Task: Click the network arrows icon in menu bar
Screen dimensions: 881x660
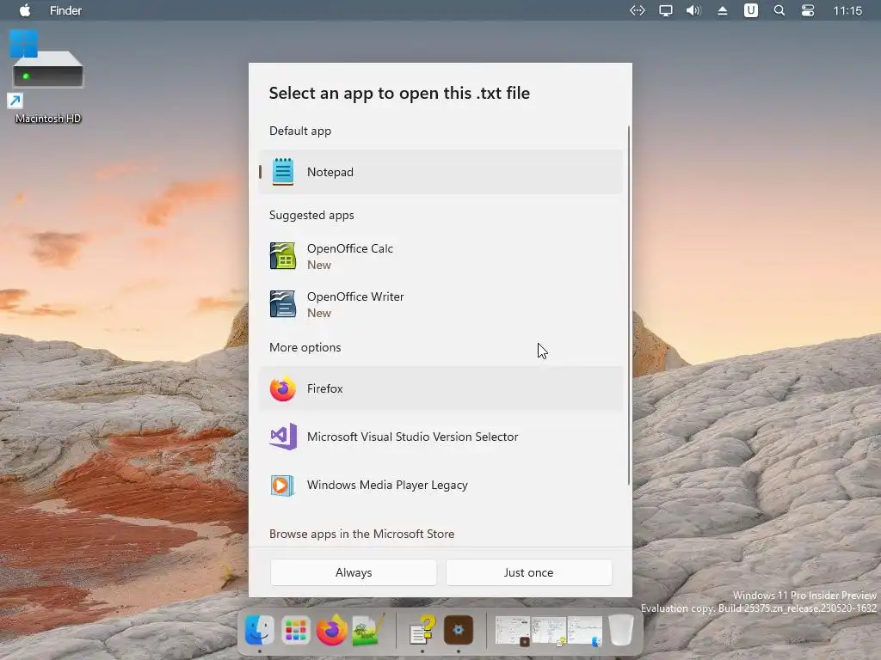Action: [x=638, y=10]
